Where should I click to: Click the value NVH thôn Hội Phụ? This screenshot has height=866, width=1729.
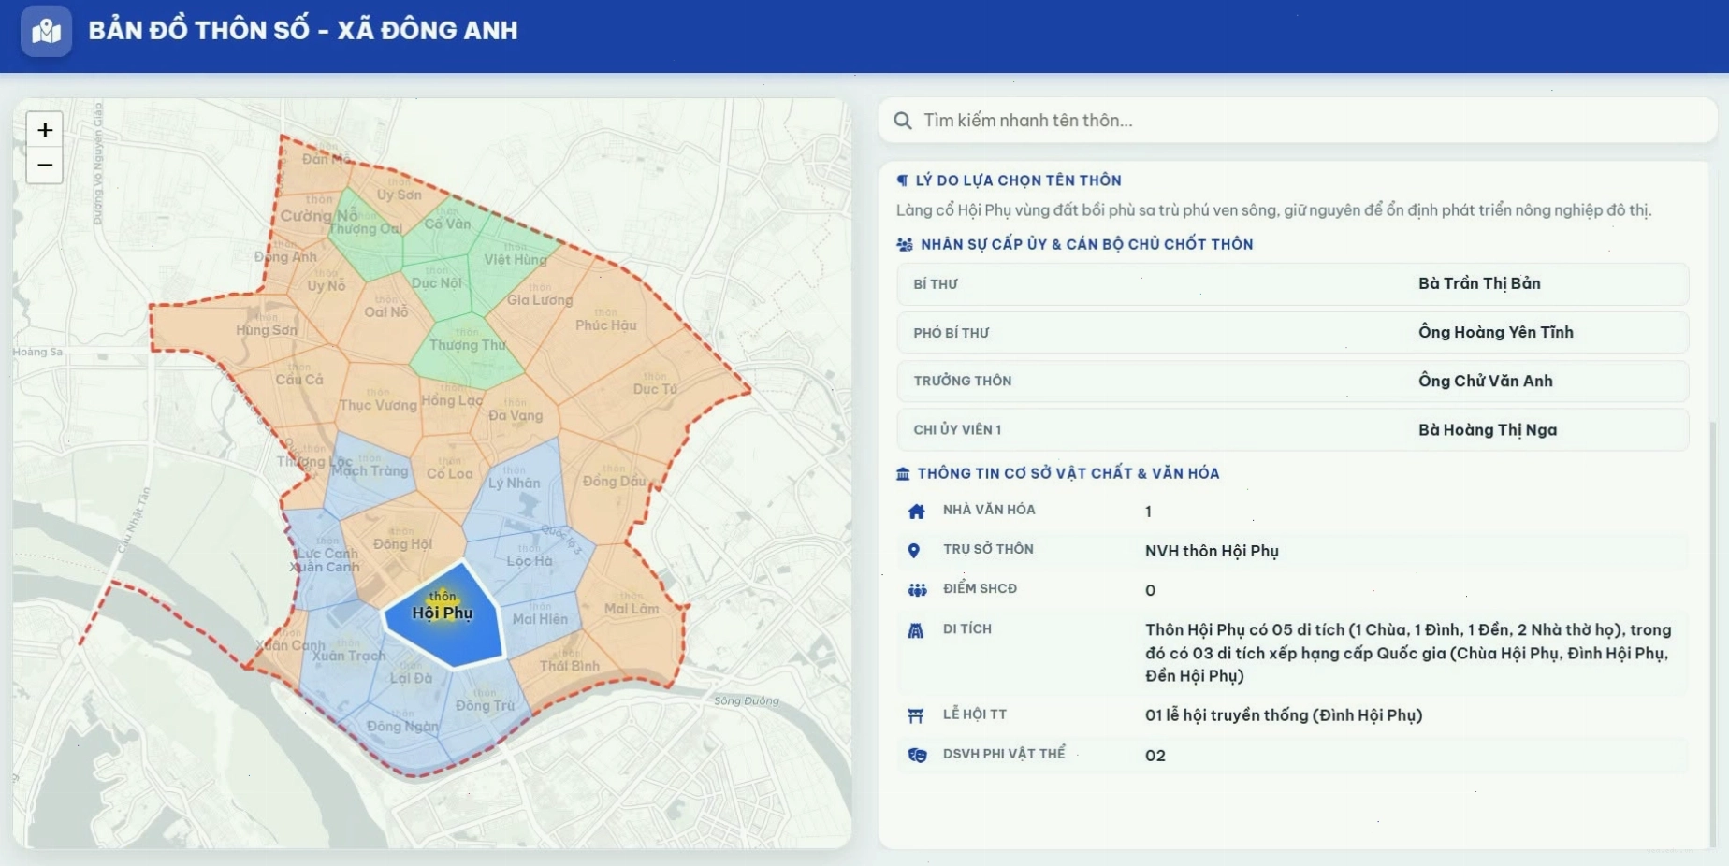(x=1212, y=552)
